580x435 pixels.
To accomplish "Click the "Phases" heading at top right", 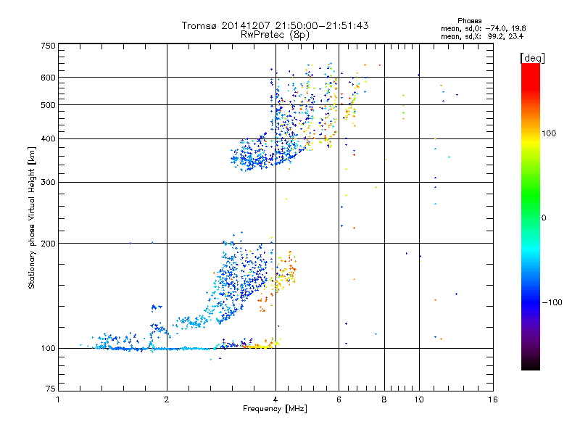I will 469,21.
